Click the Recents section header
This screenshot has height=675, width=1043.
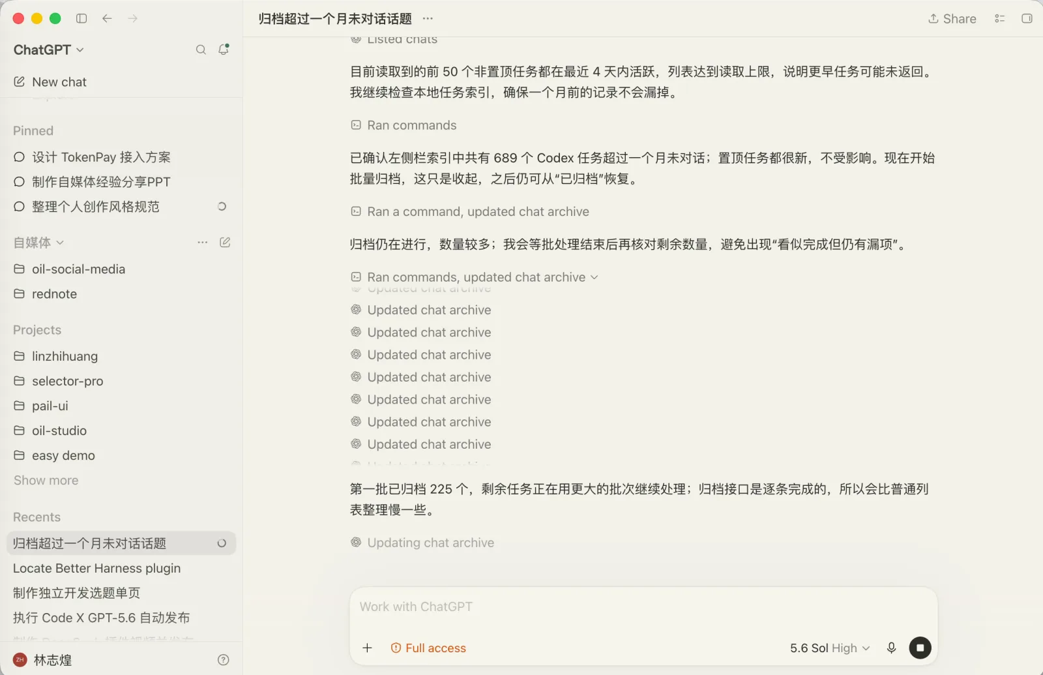(x=37, y=517)
